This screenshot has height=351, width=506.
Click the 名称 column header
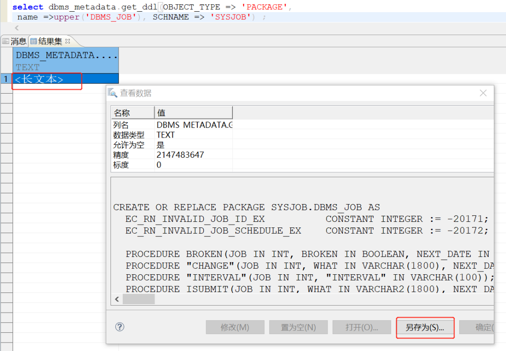tap(133, 113)
